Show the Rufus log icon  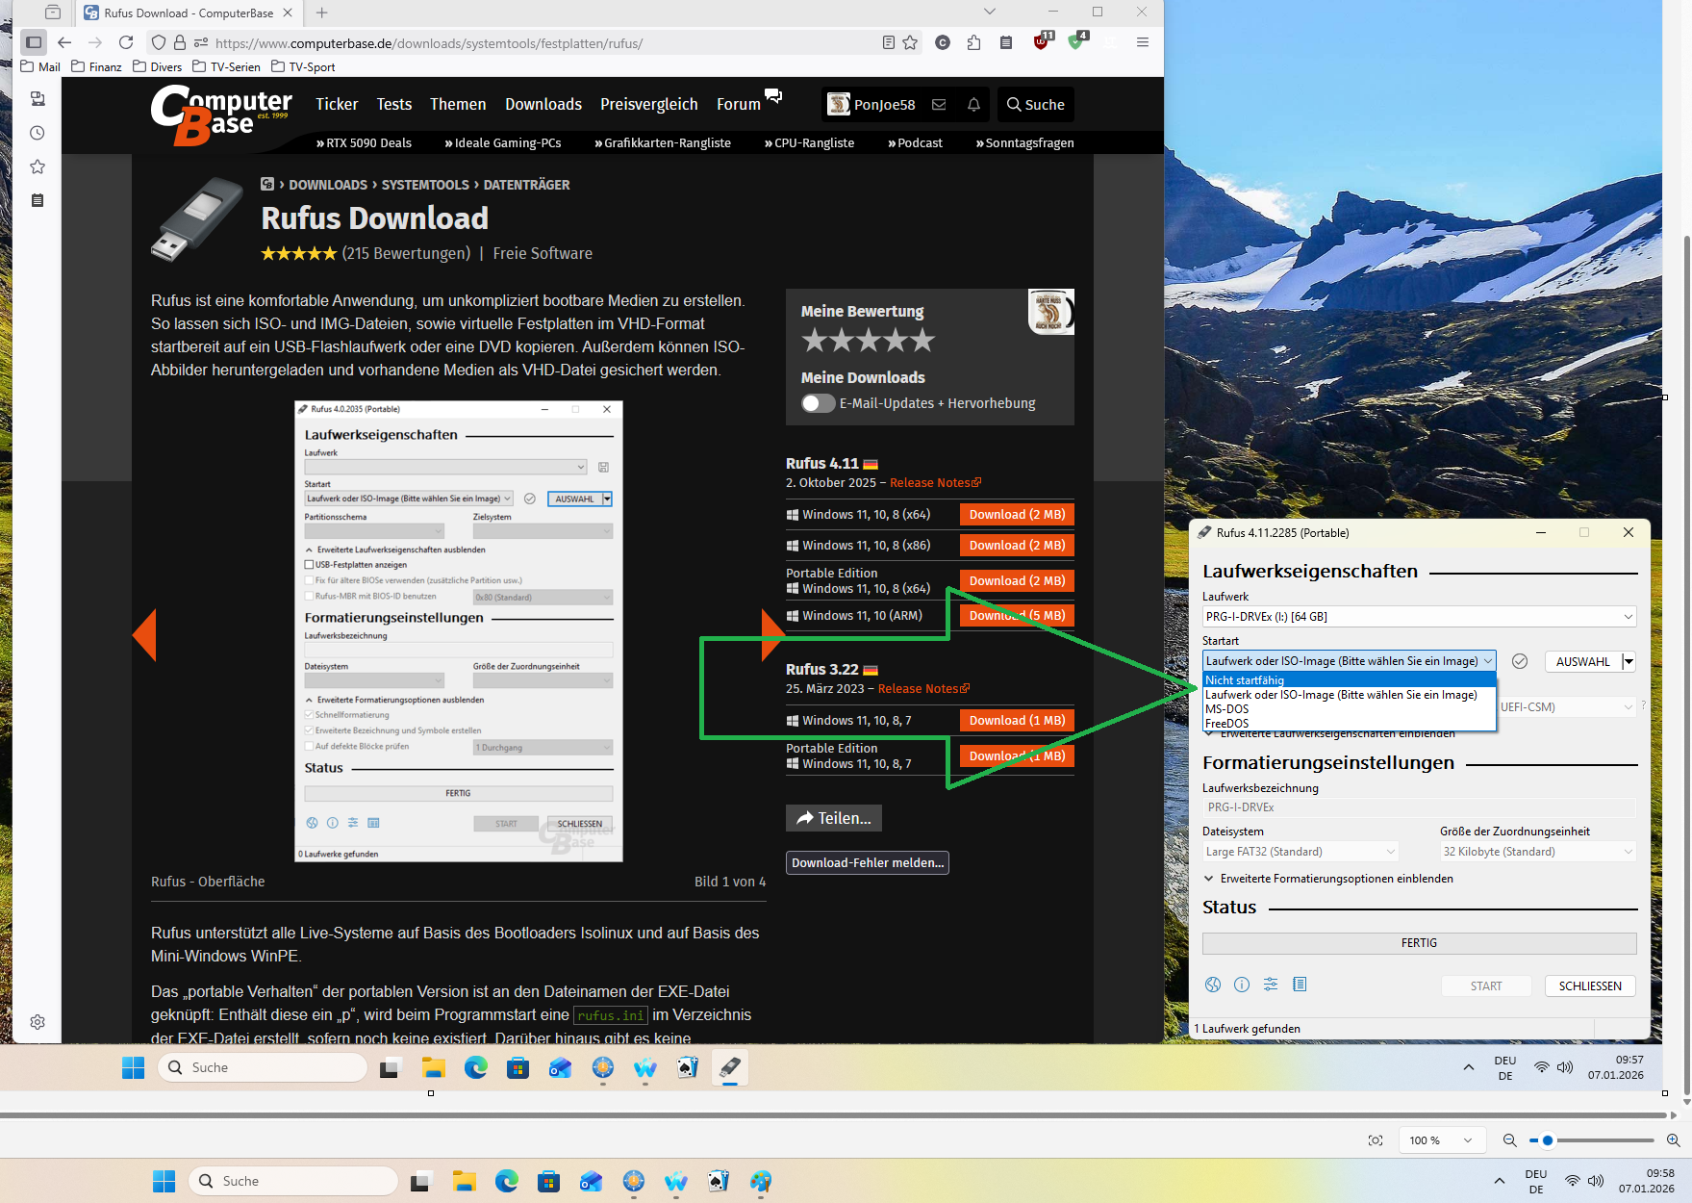coord(1300,985)
